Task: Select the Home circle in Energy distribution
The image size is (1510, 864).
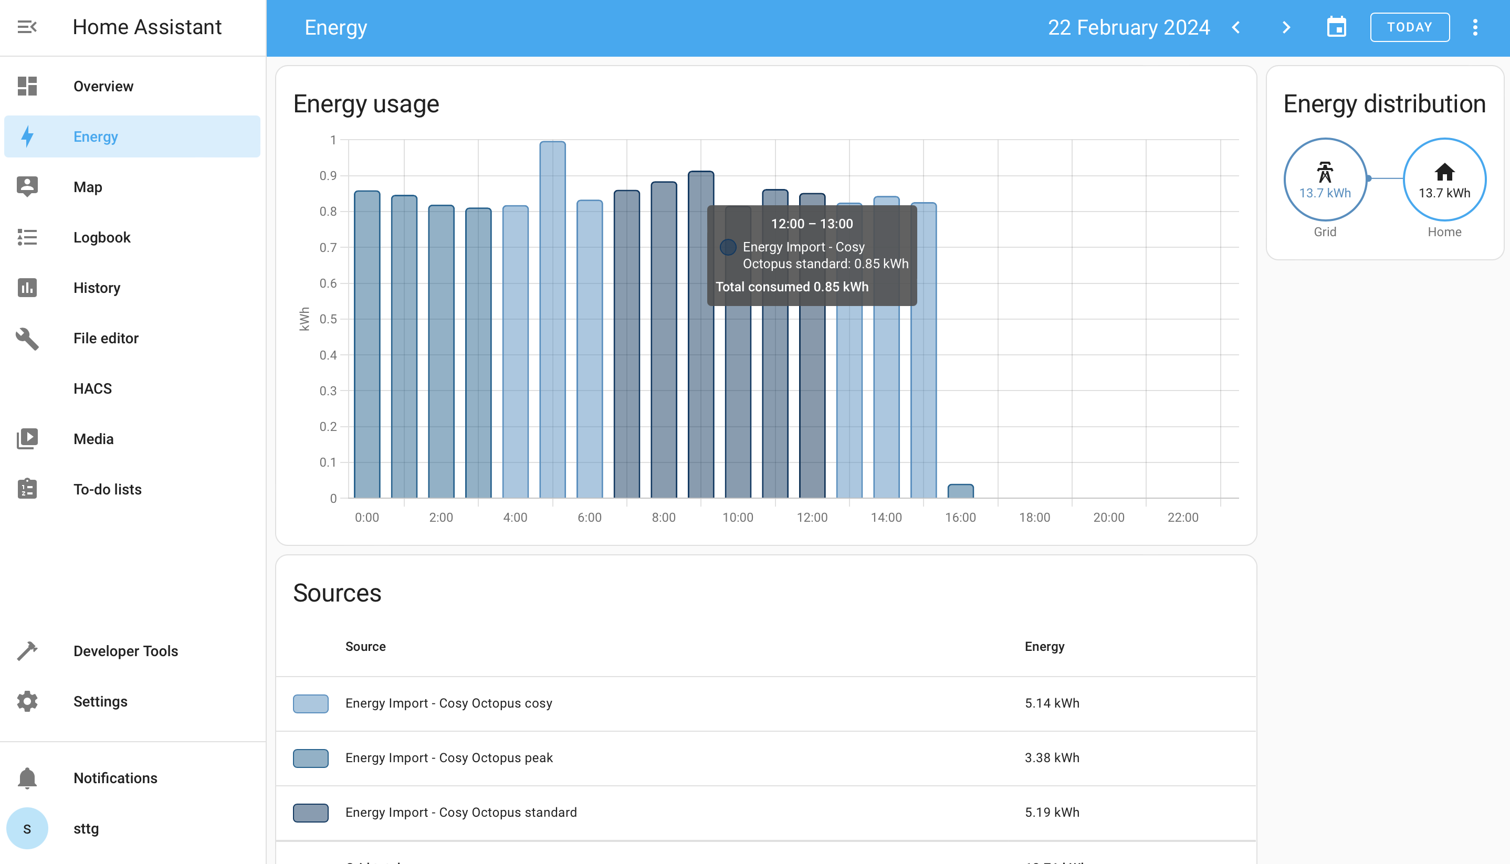Action: click(x=1445, y=179)
